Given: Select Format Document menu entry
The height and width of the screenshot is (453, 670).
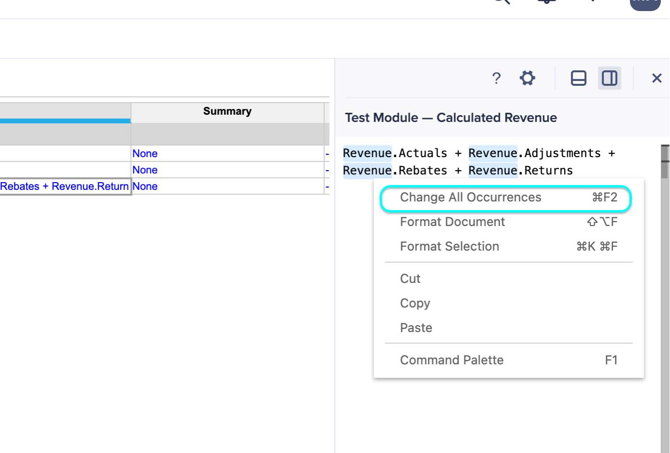Looking at the screenshot, I should 509,222.
